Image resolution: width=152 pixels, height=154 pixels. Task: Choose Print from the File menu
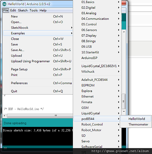tap(38, 75)
